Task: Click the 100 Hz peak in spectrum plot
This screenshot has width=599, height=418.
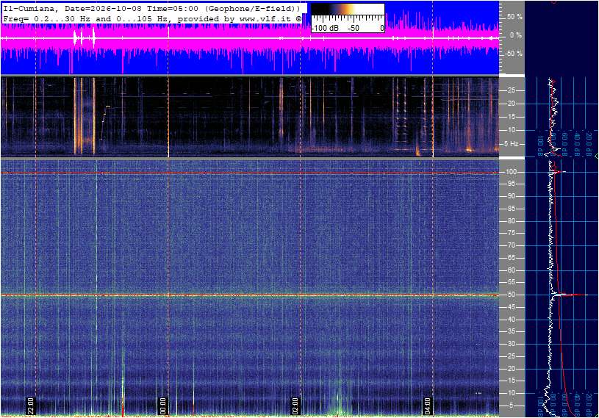Action: point(559,172)
